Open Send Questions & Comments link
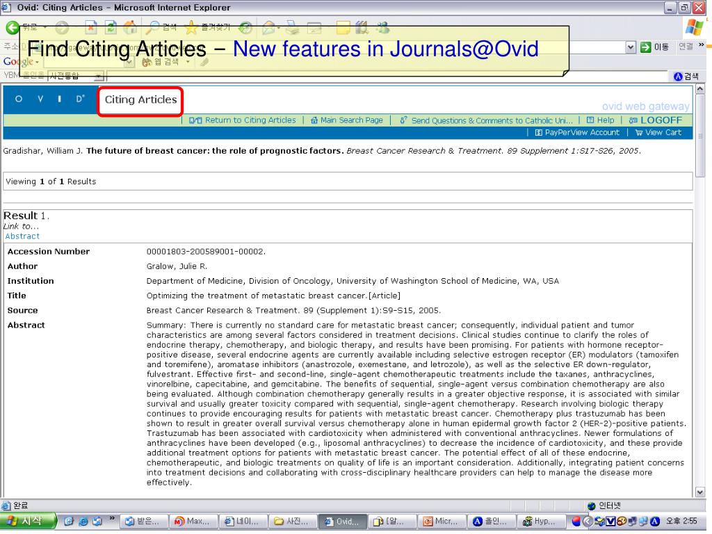This screenshot has height=534, width=712. (486, 120)
